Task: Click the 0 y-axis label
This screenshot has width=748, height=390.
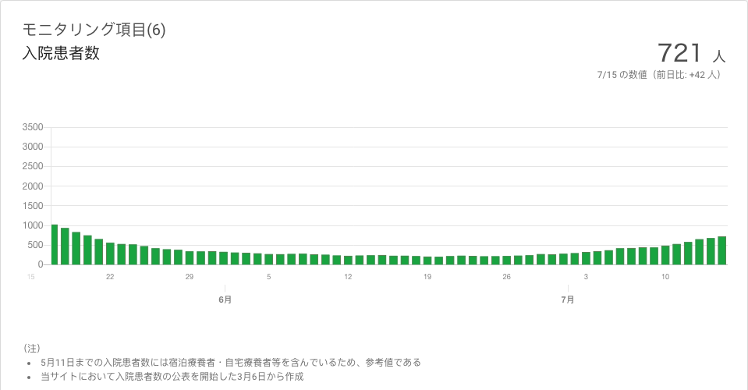Action: click(41, 264)
